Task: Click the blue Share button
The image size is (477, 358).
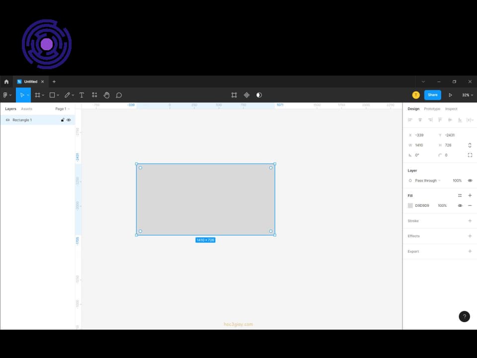Action: [432, 95]
